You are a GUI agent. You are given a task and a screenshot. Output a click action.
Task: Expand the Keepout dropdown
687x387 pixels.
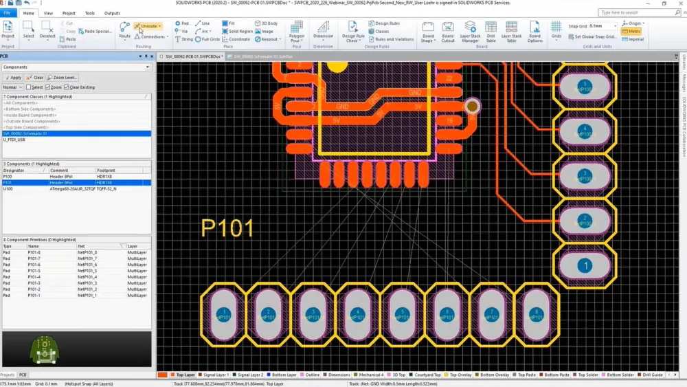tap(280, 39)
